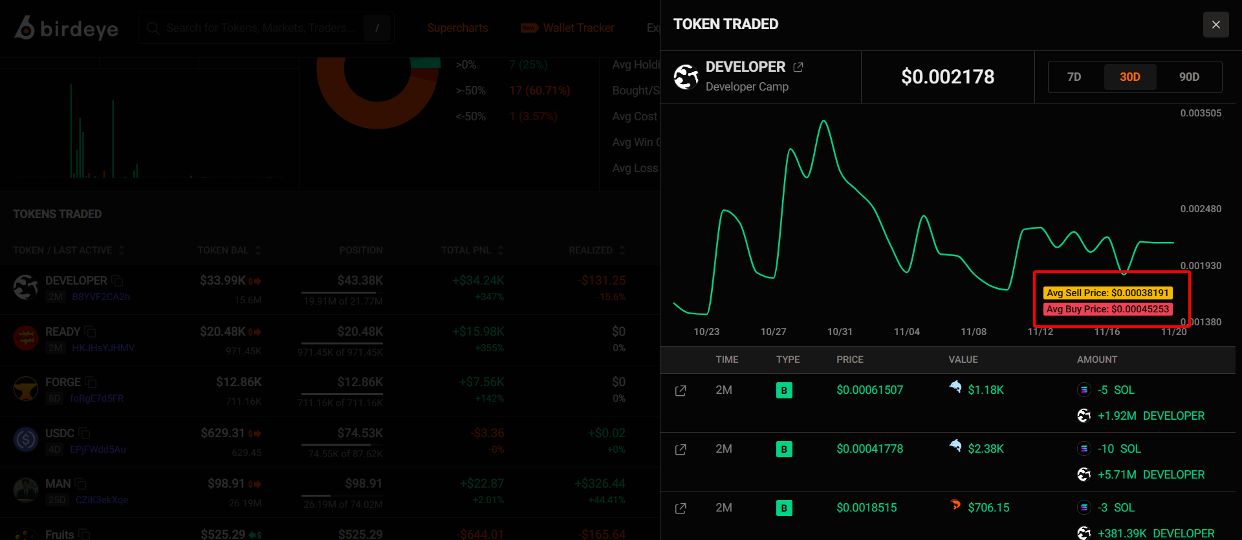Copy FORGE token address

tap(91, 382)
